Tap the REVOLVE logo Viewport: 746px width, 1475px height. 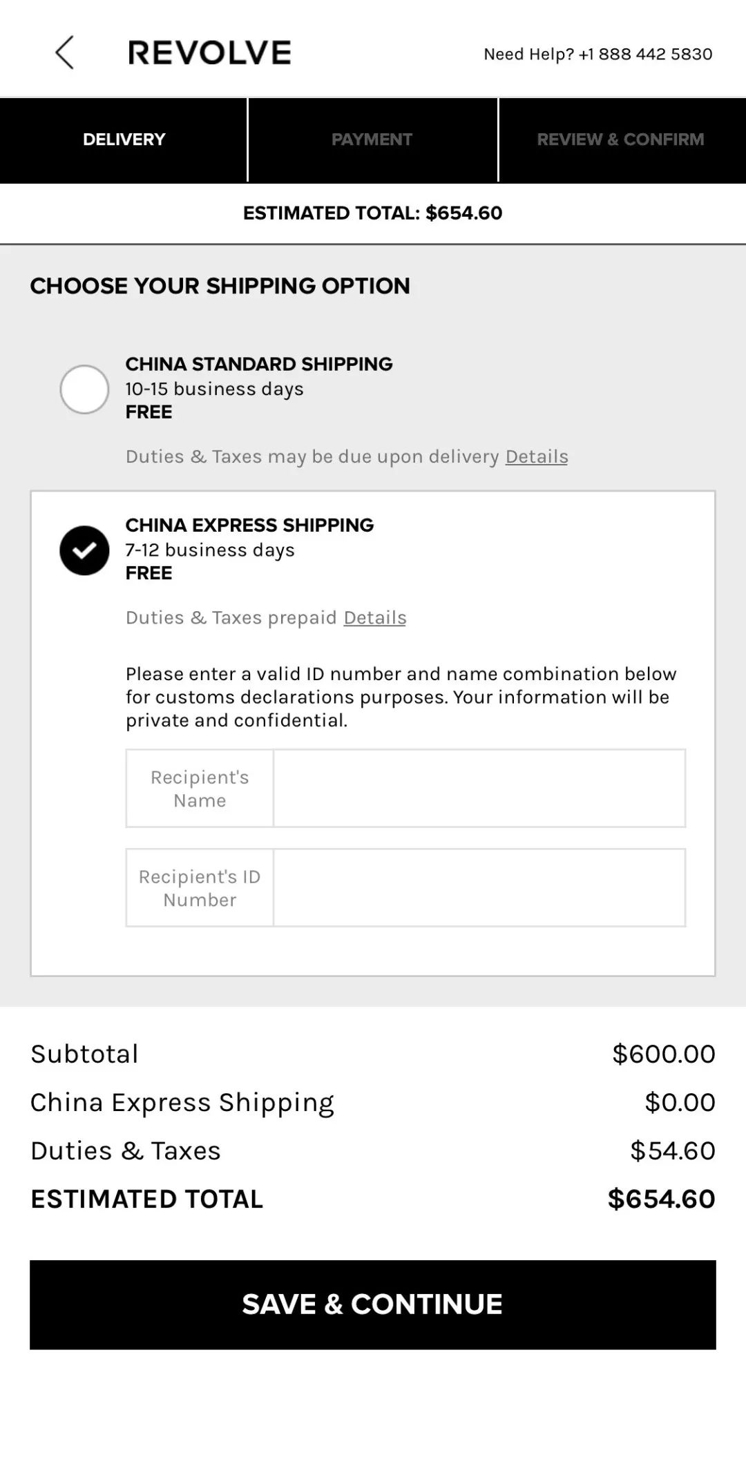coord(209,53)
